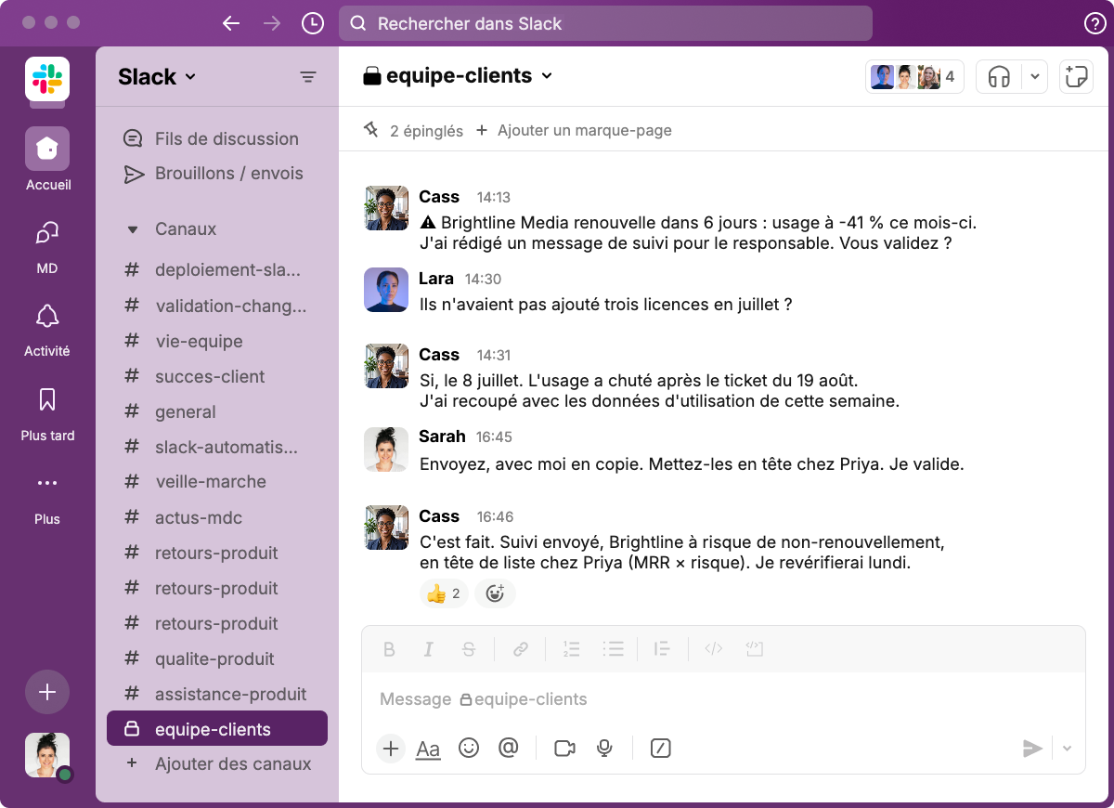1114x808 pixels.
Task: Click Ajouter un marque-page
Action: point(574,131)
